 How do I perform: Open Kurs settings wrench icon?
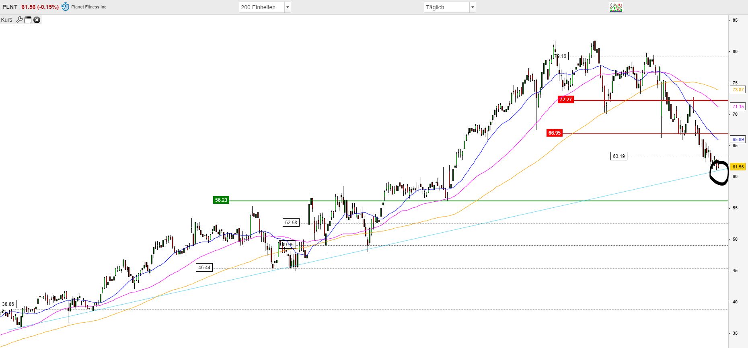[19, 20]
